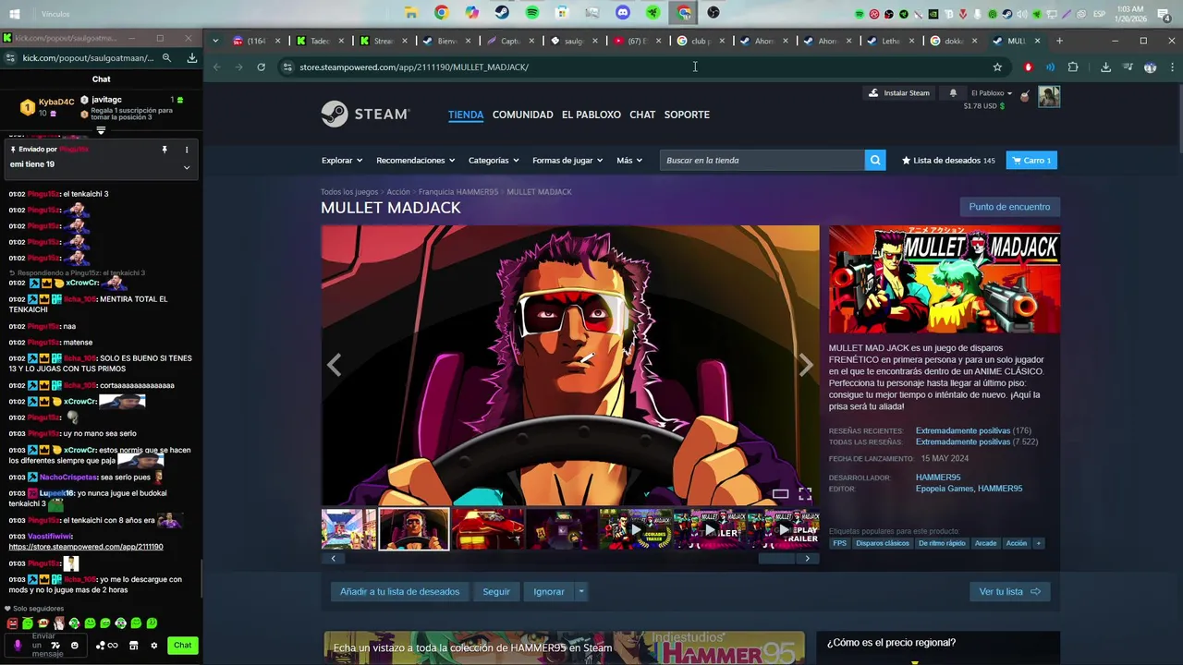Open Kick chat emote picker smiley

click(x=75, y=646)
